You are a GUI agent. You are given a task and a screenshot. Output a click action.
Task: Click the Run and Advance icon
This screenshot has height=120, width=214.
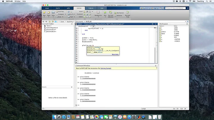pyautogui.click(x=111, y=12)
